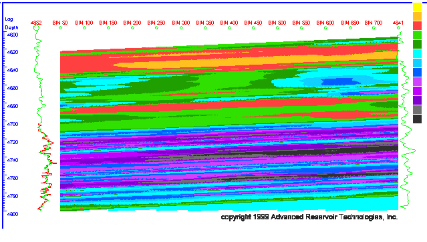Click the 4700 depth axis label

point(13,124)
